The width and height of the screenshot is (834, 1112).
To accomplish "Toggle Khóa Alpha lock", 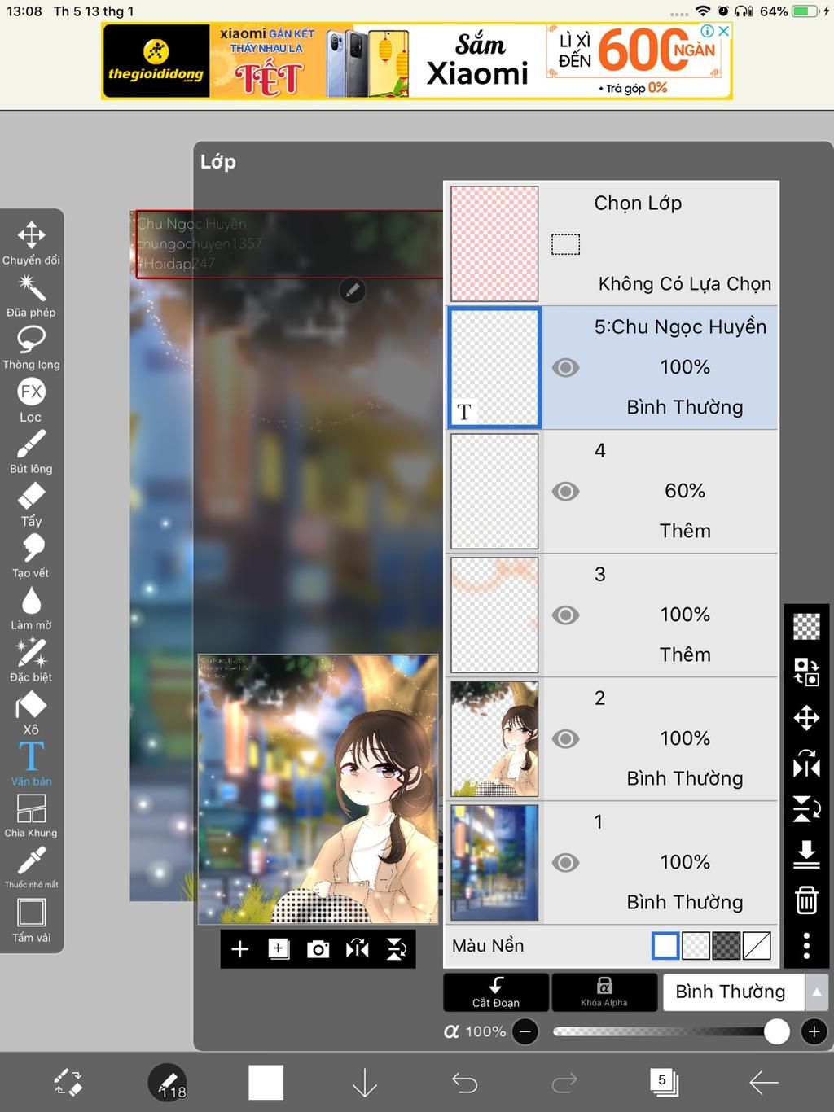I will tap(604, 992).
